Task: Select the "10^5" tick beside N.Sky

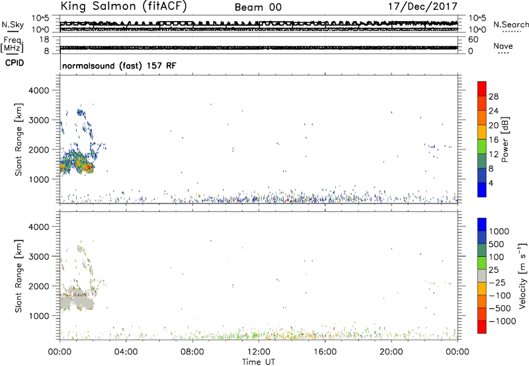Action: [40, 18]
